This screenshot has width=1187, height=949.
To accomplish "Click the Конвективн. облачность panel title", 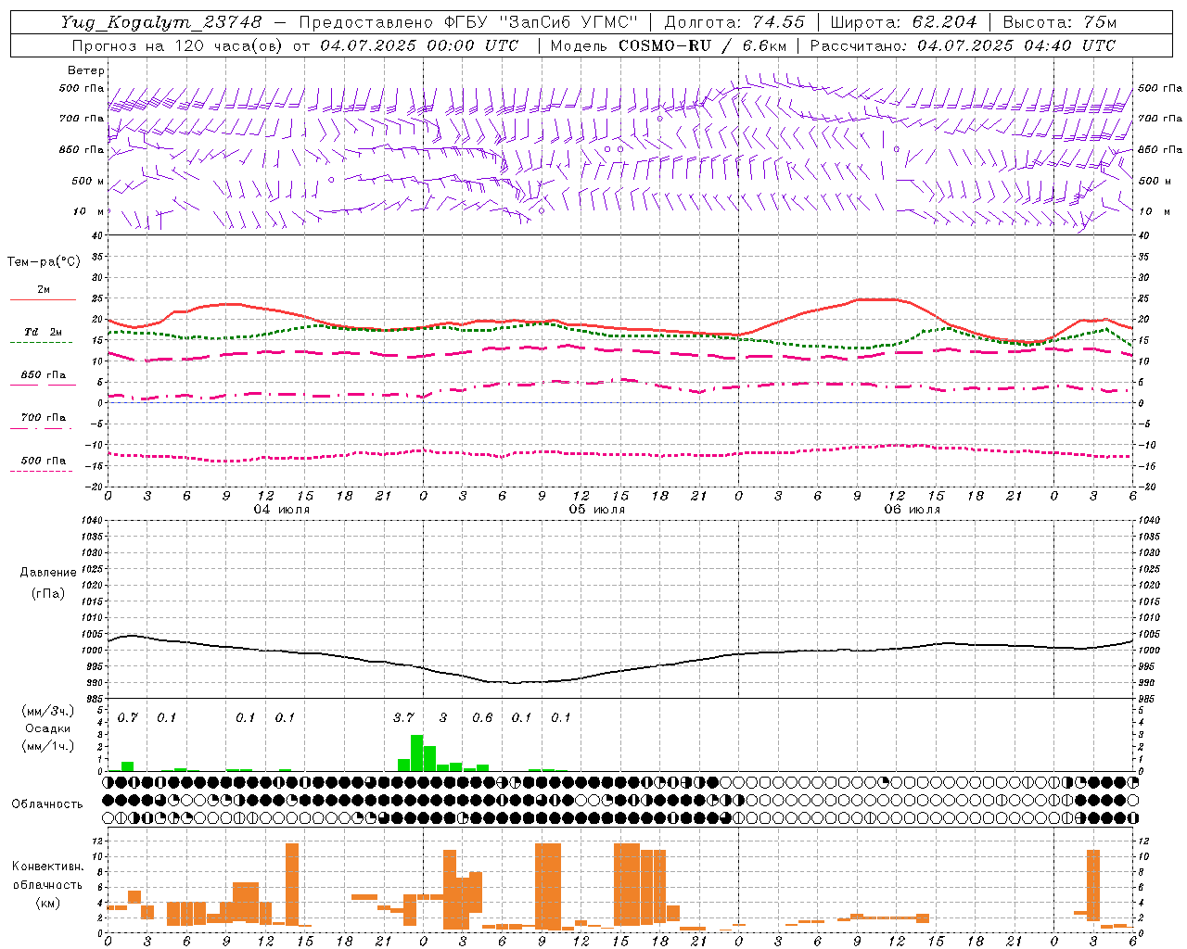I will 48,876.
